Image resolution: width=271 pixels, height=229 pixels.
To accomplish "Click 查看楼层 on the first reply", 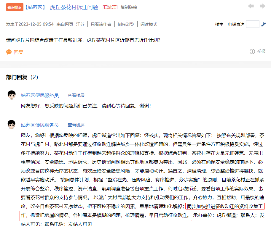I will tap(76, 95).
